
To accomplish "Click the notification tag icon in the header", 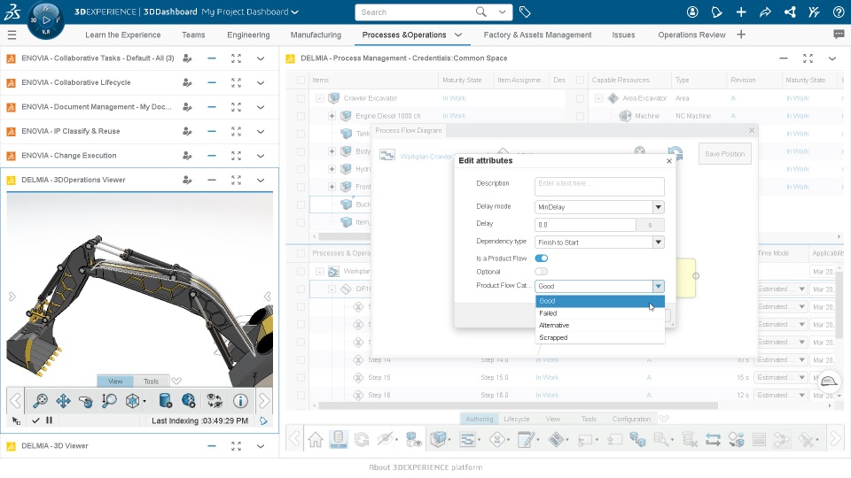I will pos(717,12).
